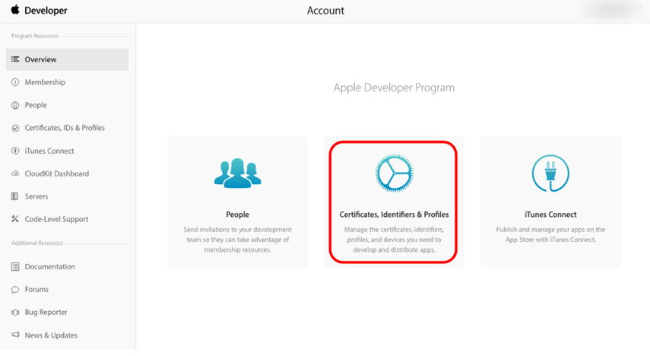650x356 pixels.
Task: Click the iTunes Connect card title
Action: (x=550, y=214)
